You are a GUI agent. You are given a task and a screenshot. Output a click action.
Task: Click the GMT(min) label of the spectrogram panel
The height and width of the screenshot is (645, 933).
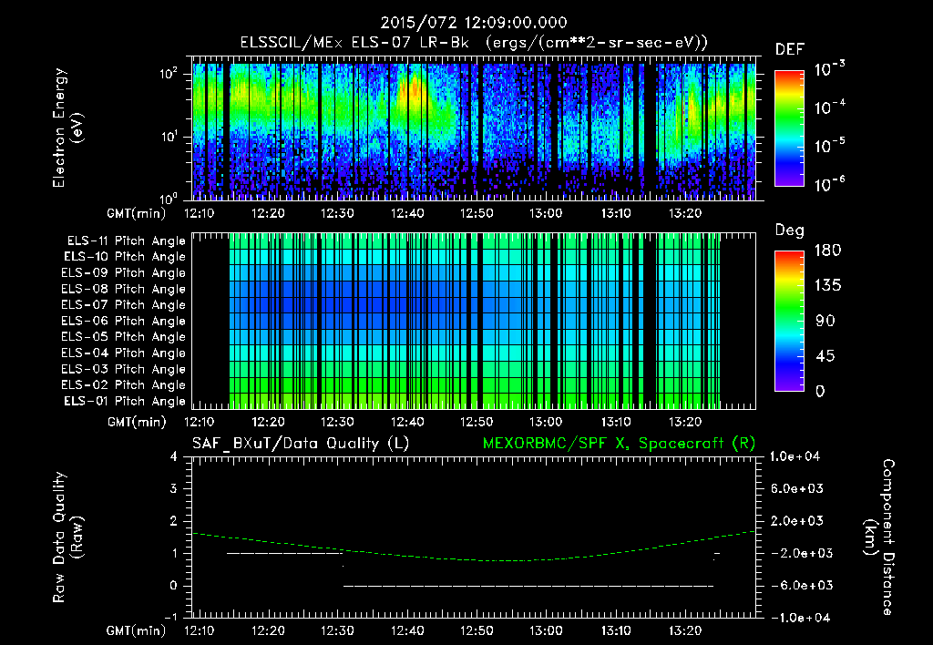[137, 213]
